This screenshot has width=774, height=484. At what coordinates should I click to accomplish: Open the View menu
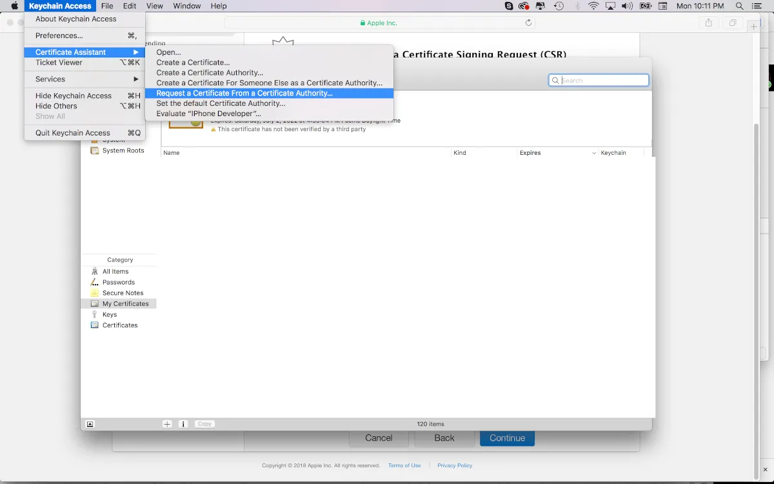click(x=155, y=6)
